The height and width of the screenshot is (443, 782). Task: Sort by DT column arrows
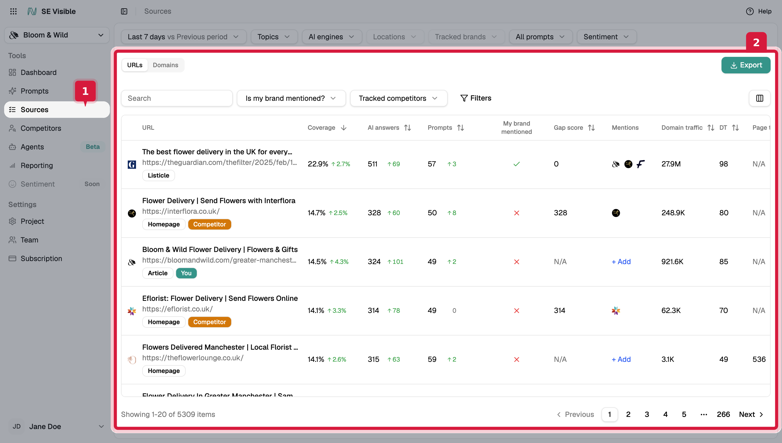(x=735, y=128)
